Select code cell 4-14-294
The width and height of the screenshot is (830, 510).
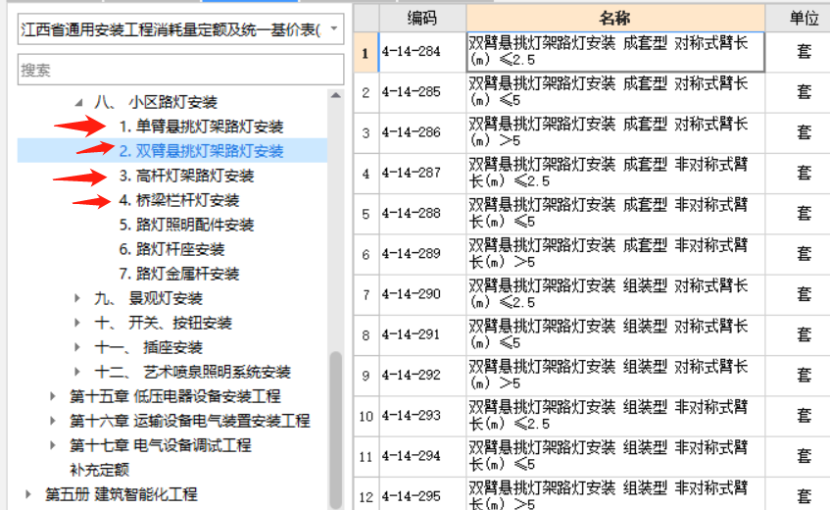coord(422,456)
